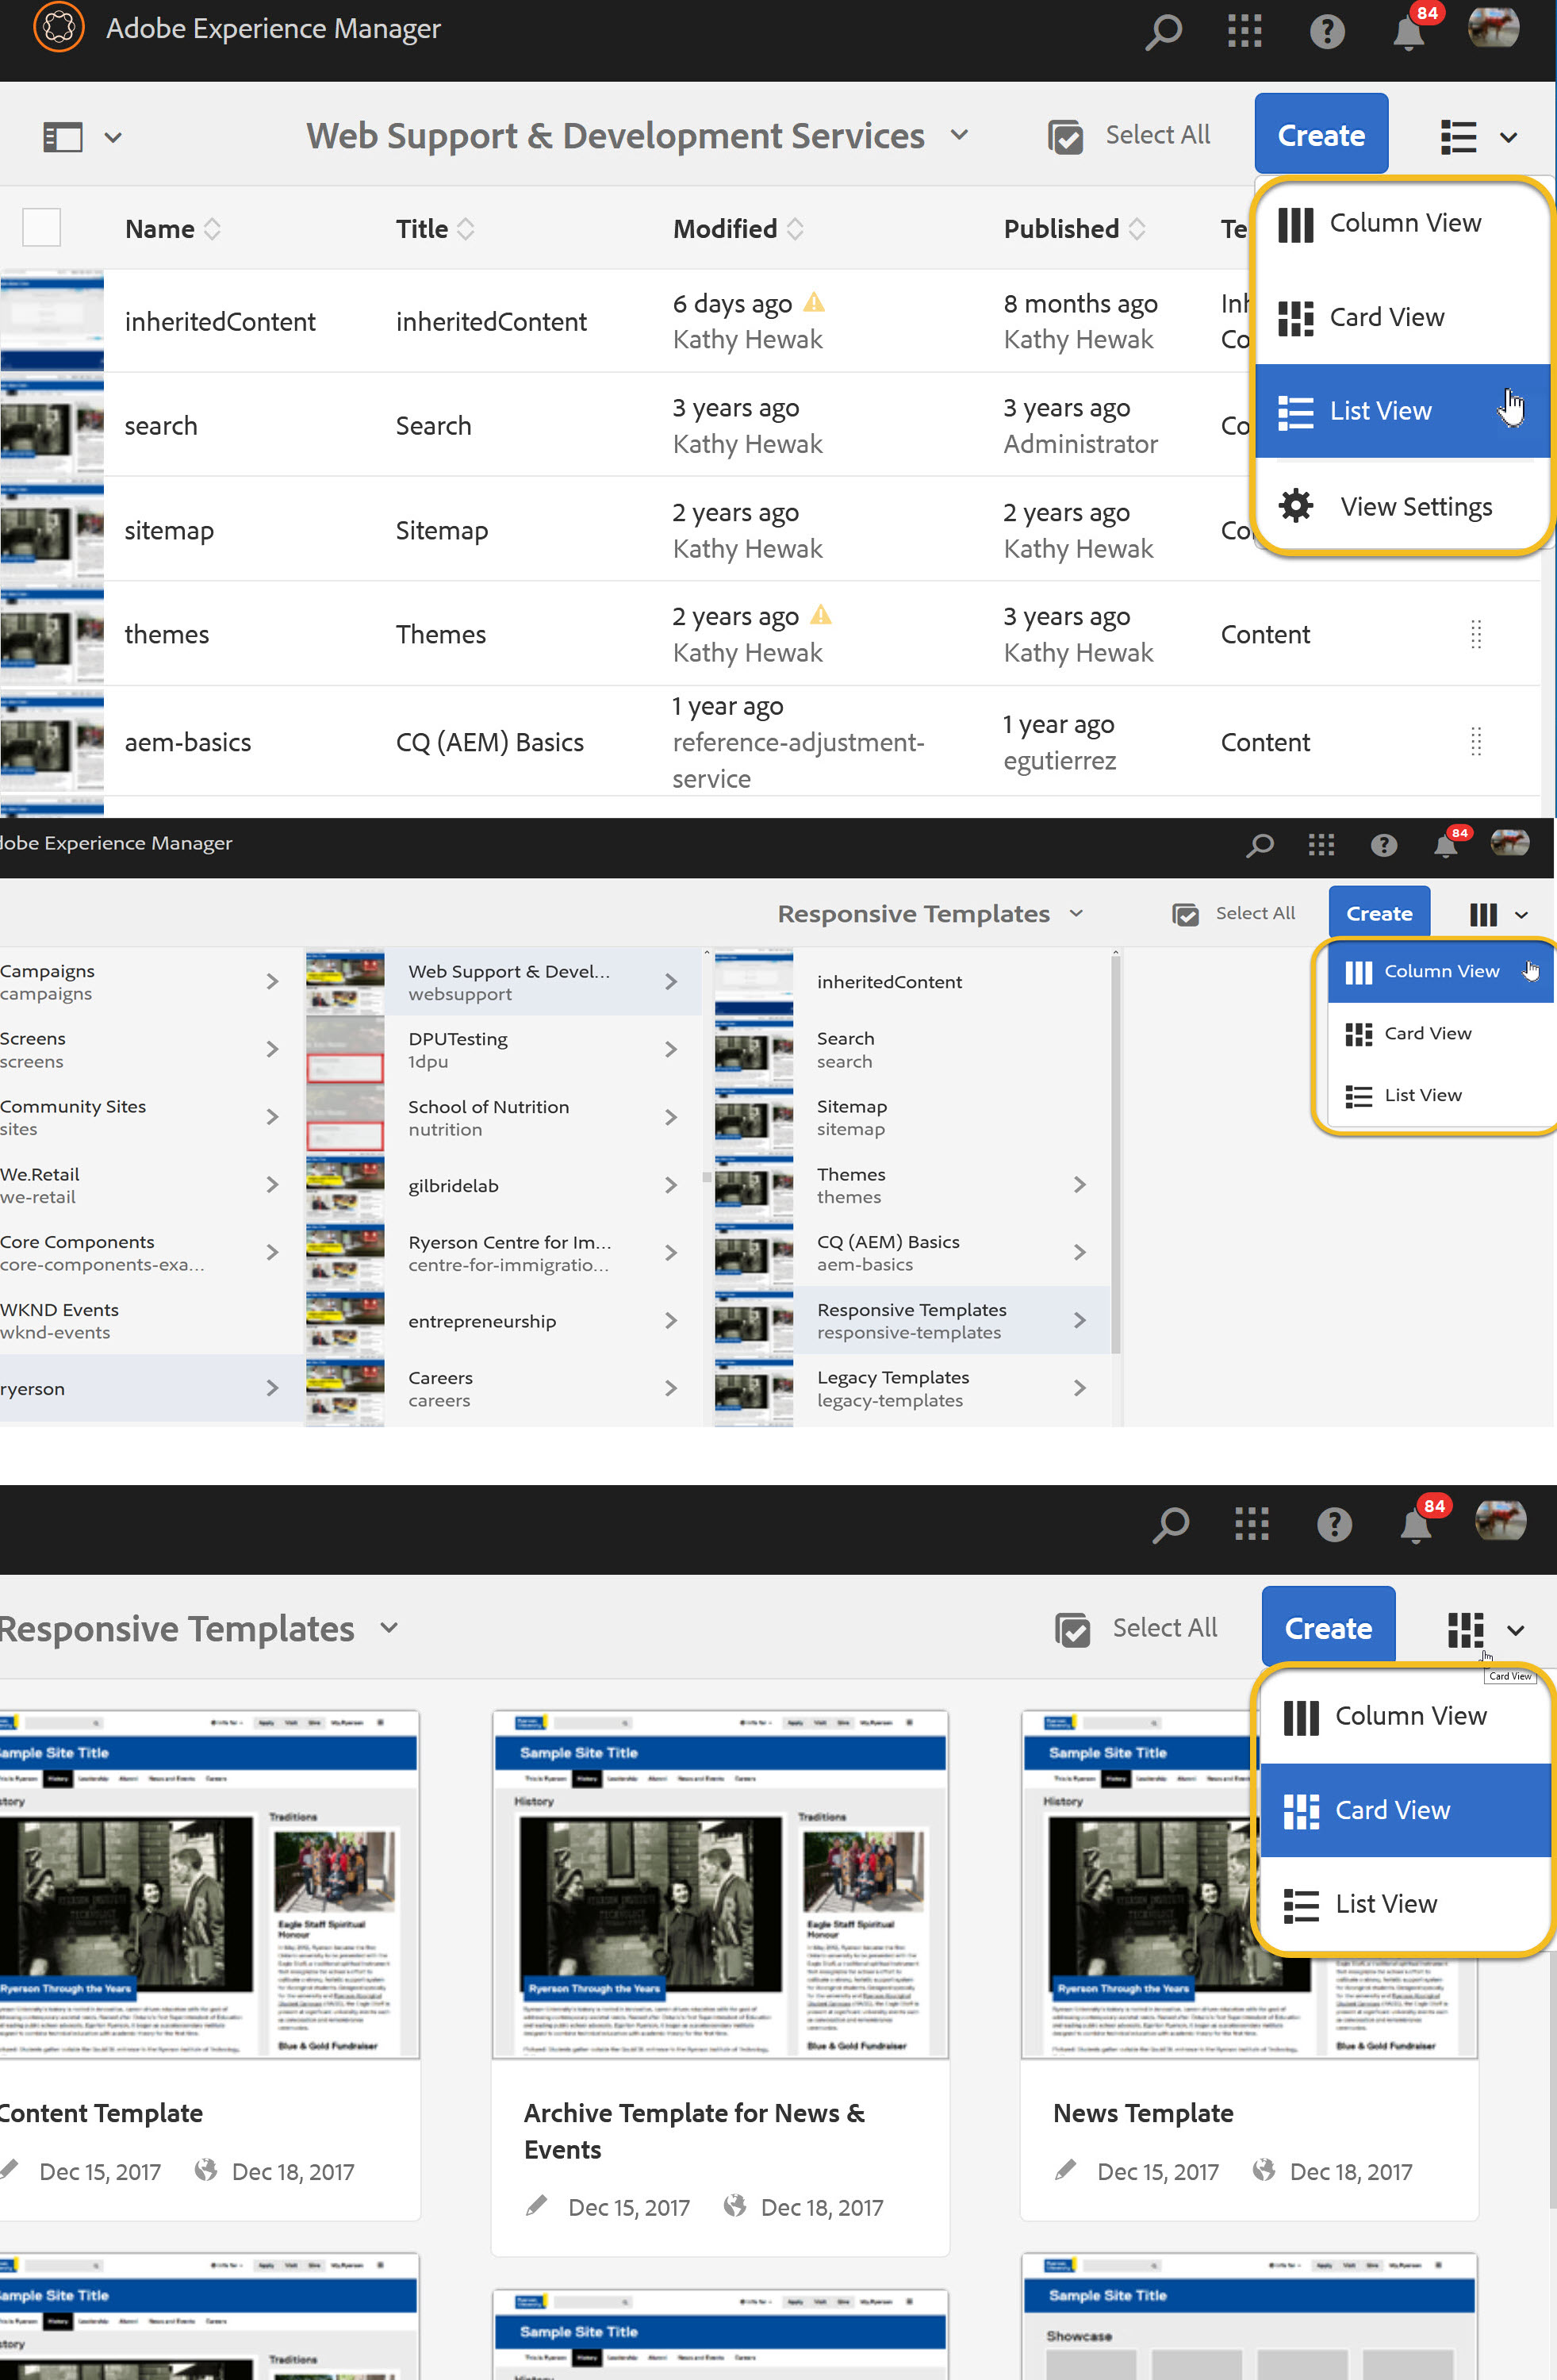Image resolution: width=1557 pixels, height=2380 pixels.
Task: Click Create in the card view toolbar
Action: (x=1328, y=1628)
